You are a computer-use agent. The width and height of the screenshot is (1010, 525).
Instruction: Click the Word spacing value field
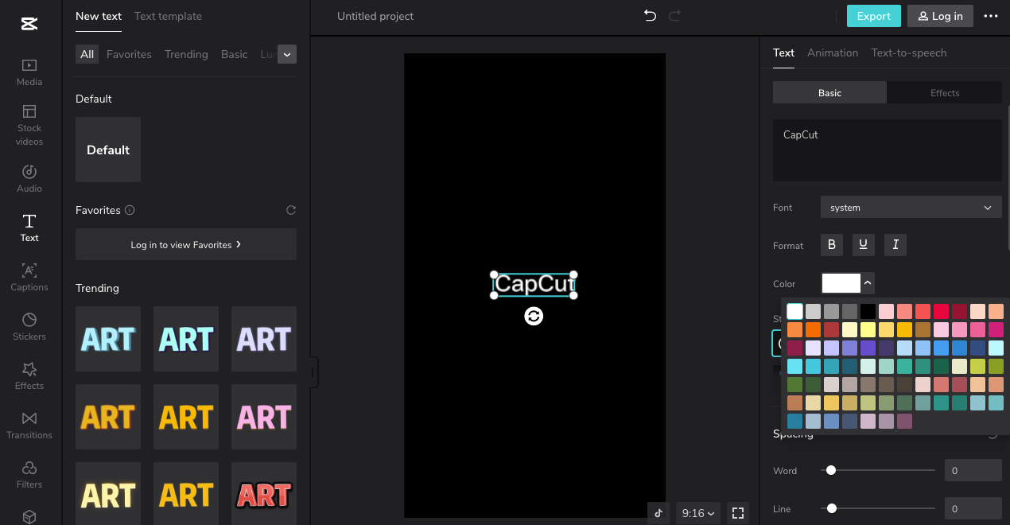coord(973,470)
